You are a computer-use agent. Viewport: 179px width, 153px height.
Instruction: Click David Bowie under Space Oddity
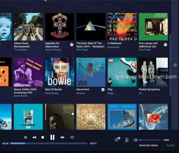(x=21, y=96)
